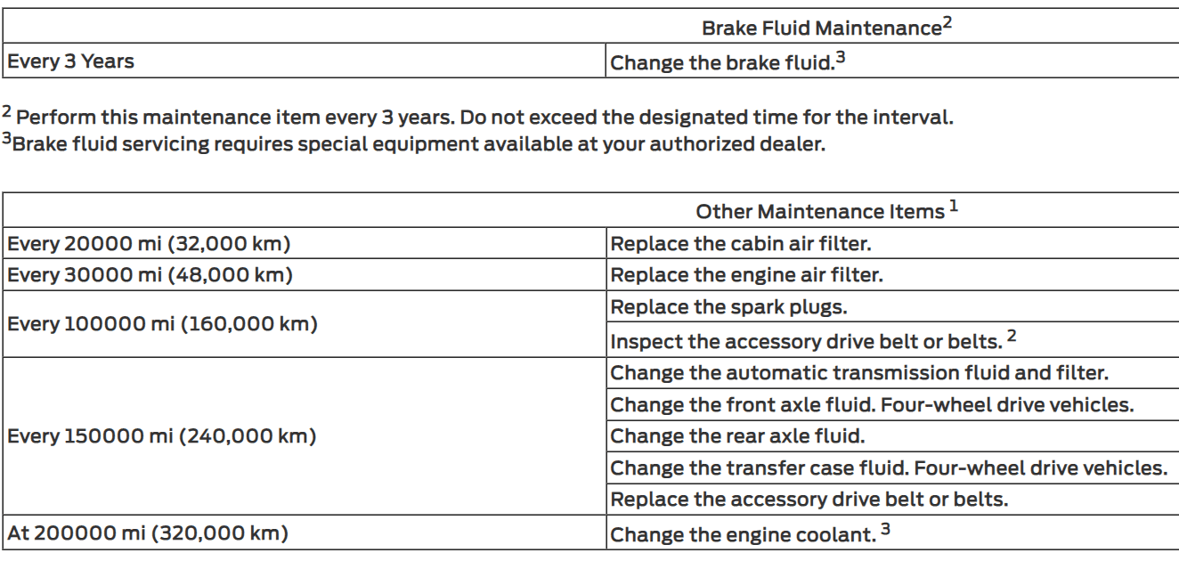Click 'Change the brake fluid.' text

(x=721, y=63)
